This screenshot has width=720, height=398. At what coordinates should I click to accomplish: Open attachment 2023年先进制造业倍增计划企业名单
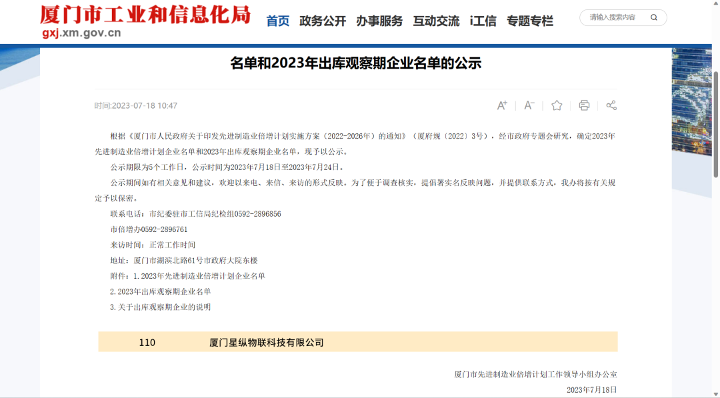pyautogui.click(x=199, y=276)
